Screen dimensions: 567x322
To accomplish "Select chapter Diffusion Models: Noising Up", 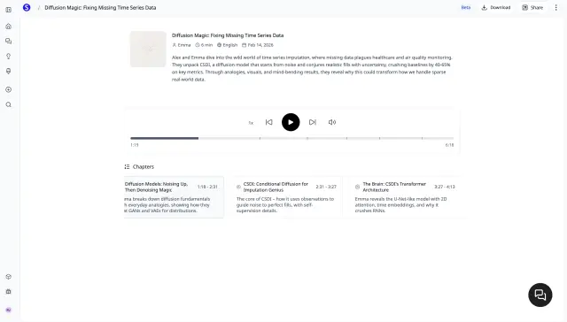I will coord(174,197).
